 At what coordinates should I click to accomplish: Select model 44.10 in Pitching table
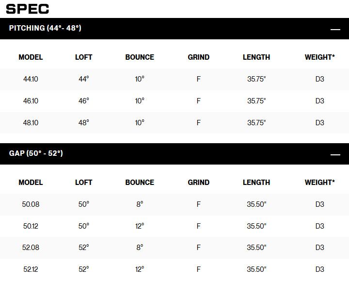(31, 79)
